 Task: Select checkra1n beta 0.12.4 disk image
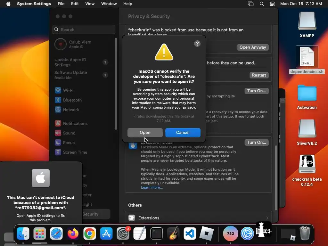coord(307,170)
